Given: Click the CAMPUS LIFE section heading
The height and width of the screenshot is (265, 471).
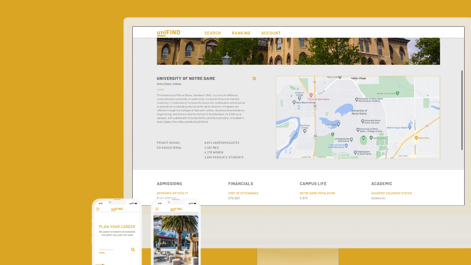Looking at the screenshot, I should click(x=313, y=183).
